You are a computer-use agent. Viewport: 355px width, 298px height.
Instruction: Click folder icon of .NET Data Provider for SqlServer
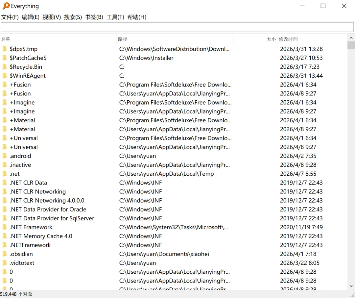click(x=5, y=218)
